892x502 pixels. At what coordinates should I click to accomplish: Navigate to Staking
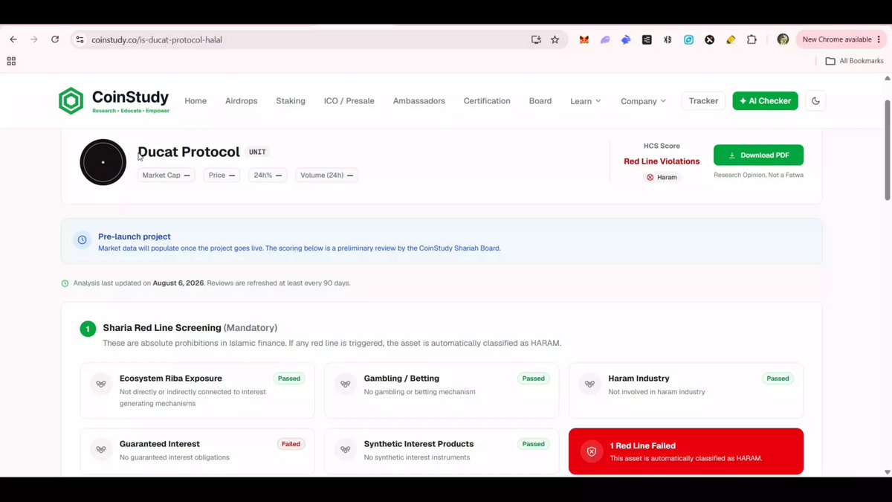[x=291, y=101]
